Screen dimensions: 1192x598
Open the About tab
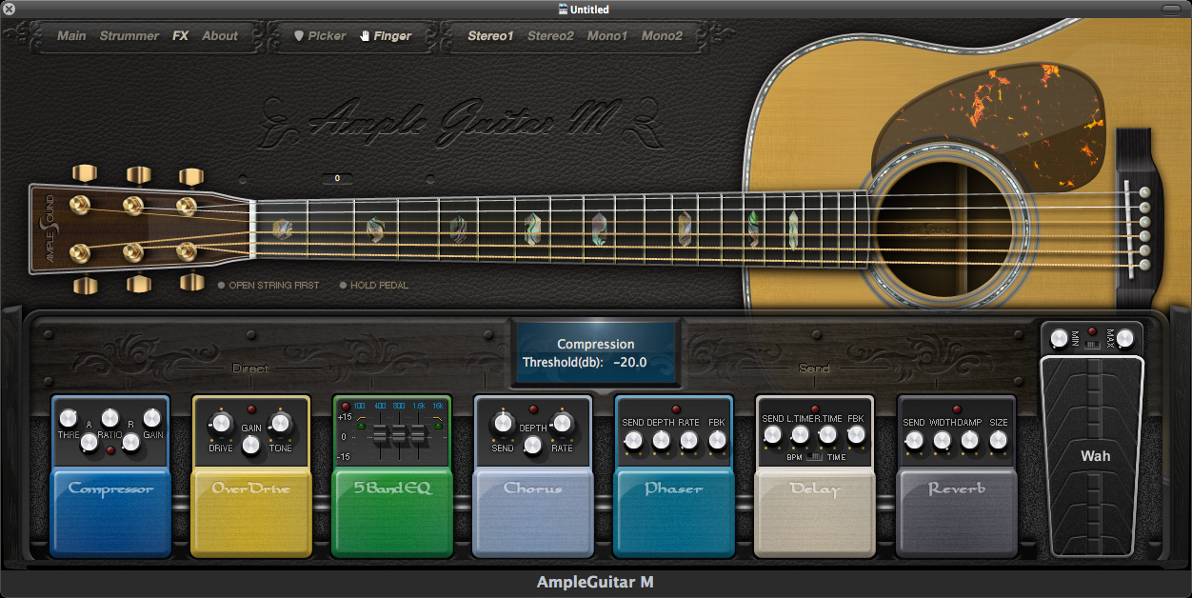point(220,36)
